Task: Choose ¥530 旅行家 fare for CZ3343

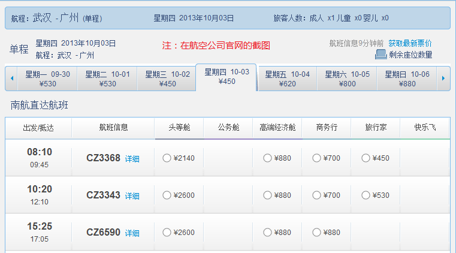Action: point(366,195)
